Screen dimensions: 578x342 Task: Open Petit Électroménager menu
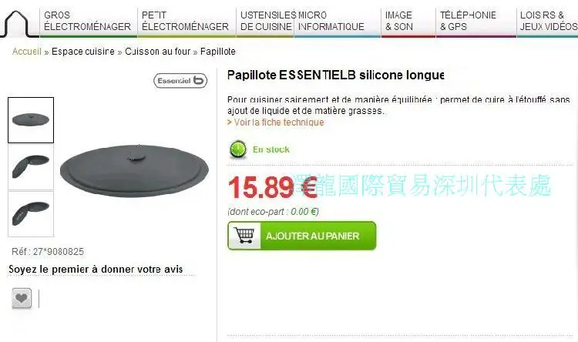click(x=186, y=21)
